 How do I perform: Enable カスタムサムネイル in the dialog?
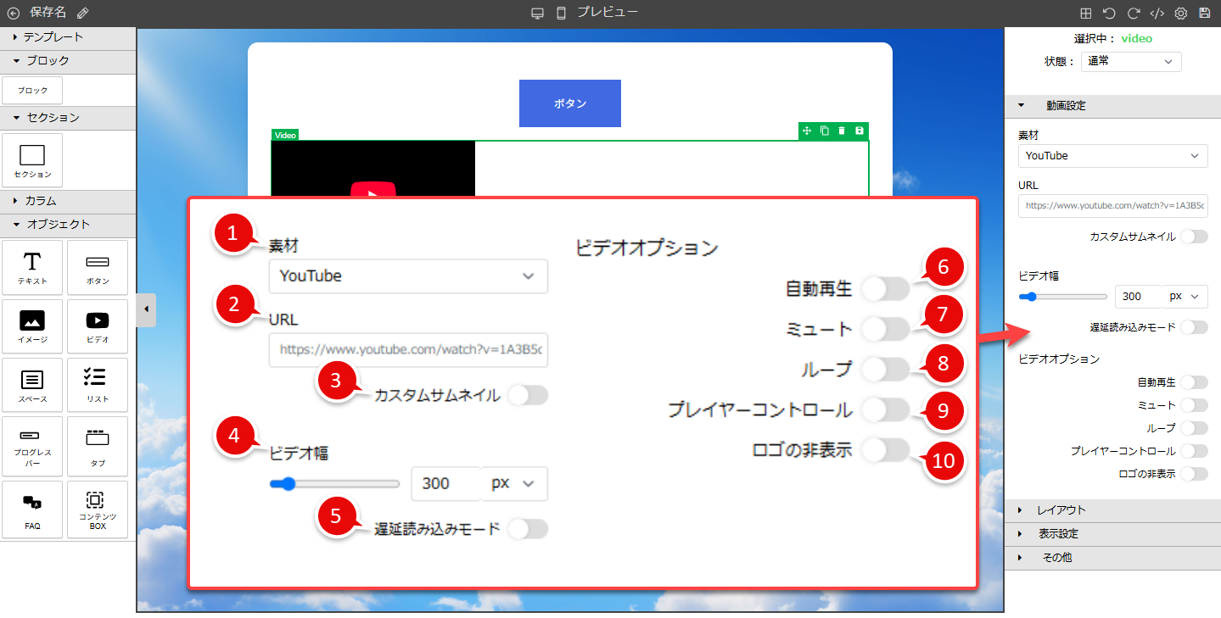pyautogui.click(x=527, y=395)
